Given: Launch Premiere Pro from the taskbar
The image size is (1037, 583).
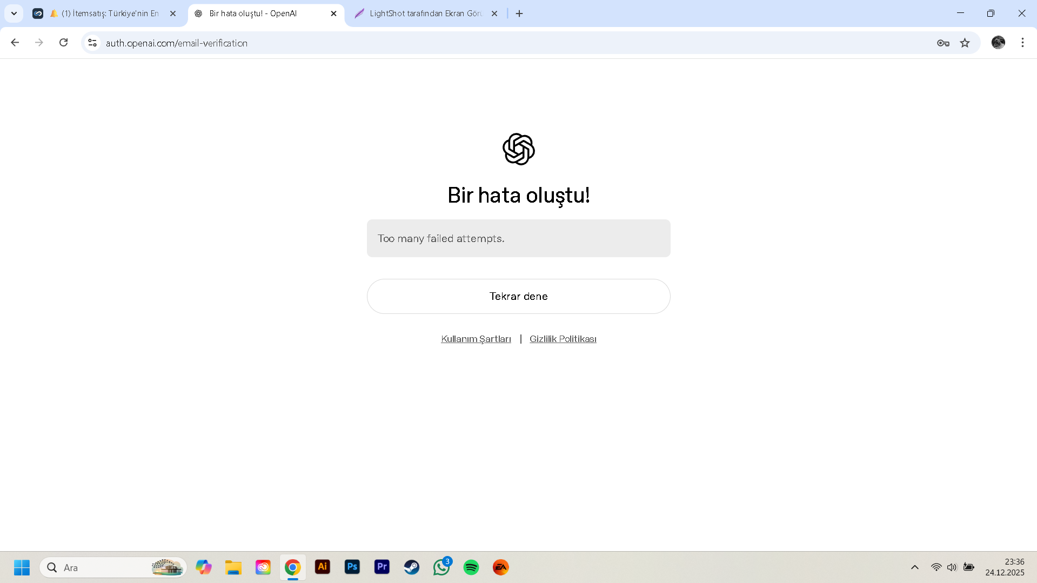Looking at the screenshot, I should click(382, 567).
